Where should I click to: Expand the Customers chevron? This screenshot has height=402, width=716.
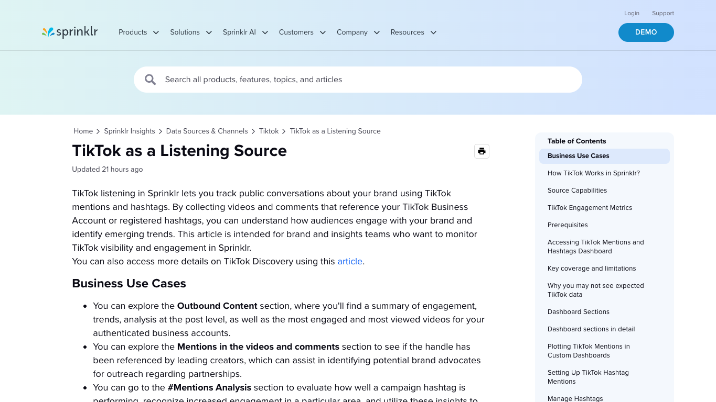323,32
